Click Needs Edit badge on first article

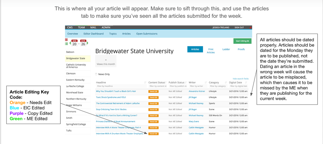(x=153, y=91)
